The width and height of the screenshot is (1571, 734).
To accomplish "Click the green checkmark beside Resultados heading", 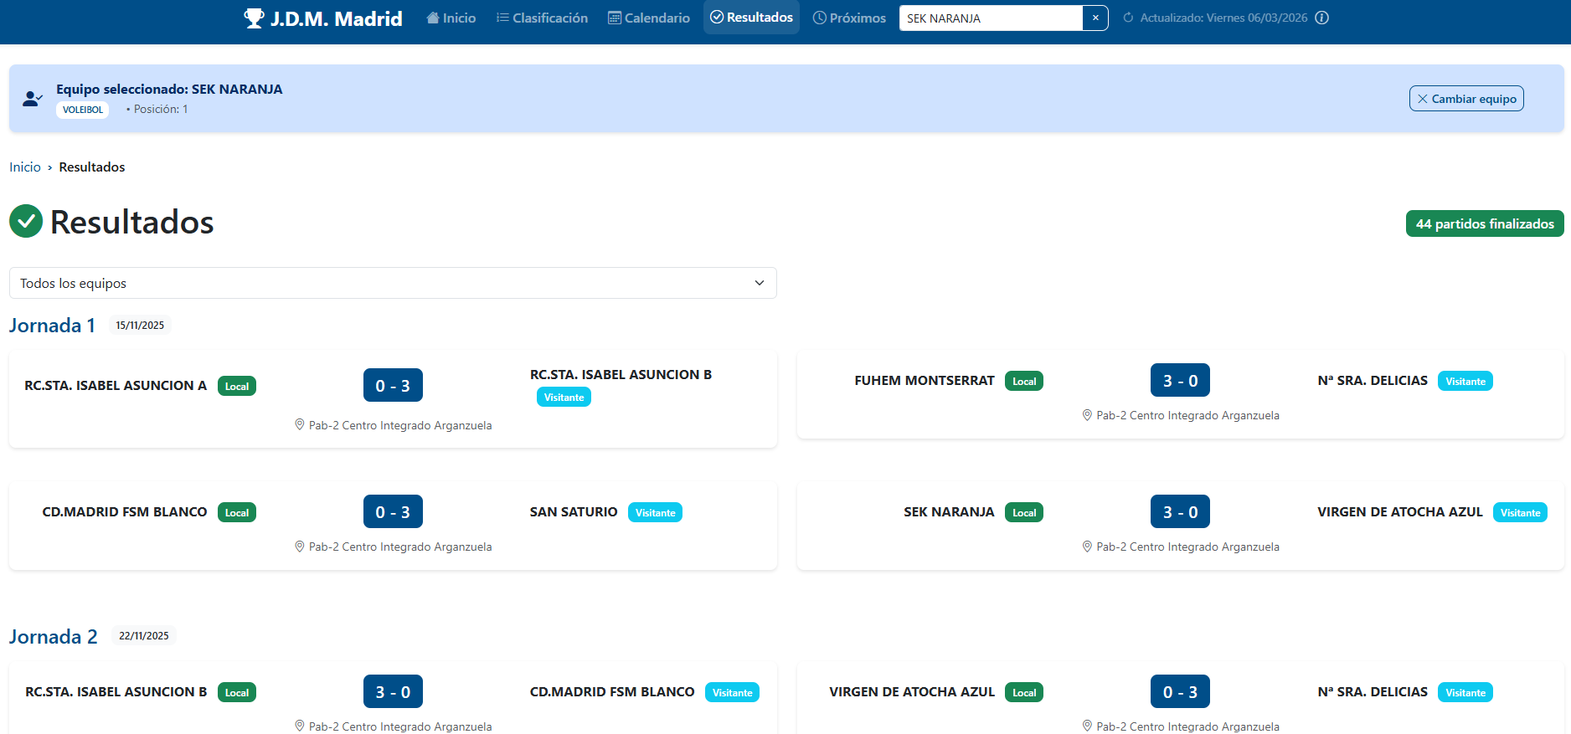I will 26,222.
